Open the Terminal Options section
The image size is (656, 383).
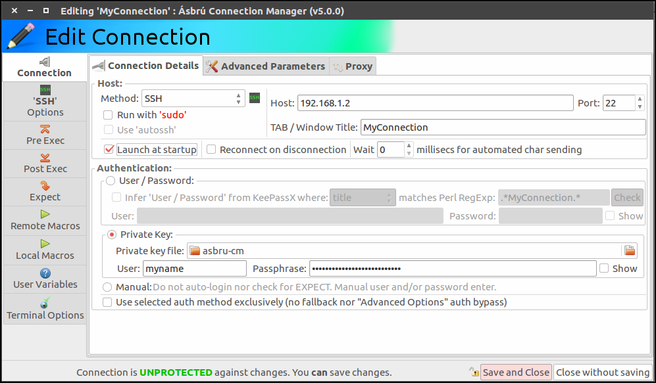pos(45,309)
